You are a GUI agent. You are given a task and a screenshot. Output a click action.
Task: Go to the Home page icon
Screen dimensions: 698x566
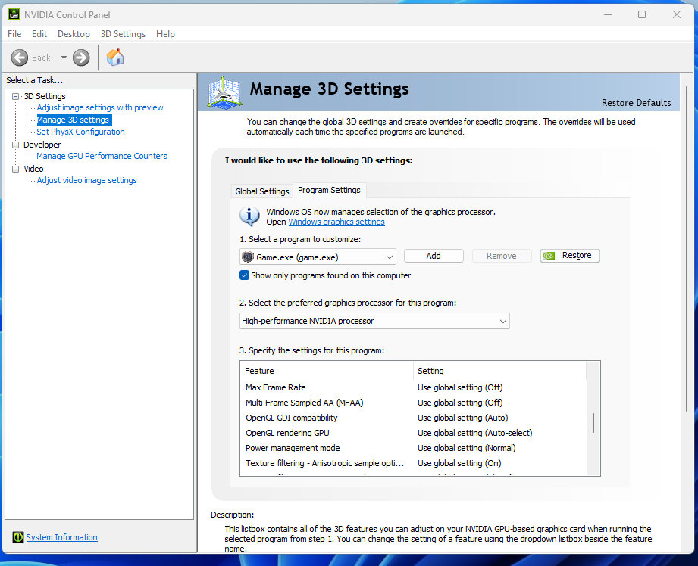click(x=115, y=58)
